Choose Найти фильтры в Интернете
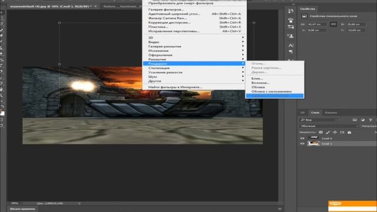377x212 pixels. tap(194, 87)
